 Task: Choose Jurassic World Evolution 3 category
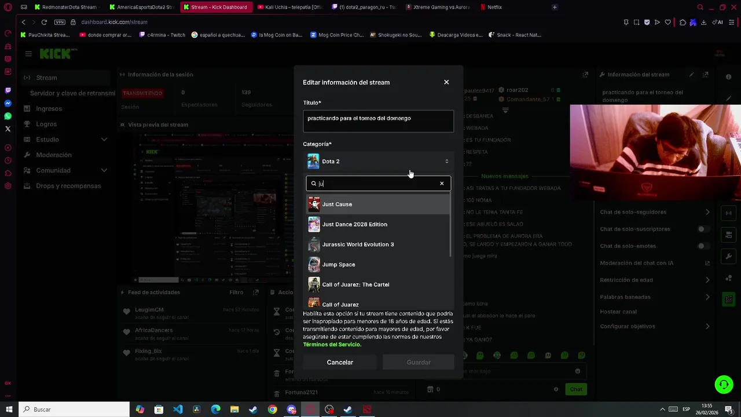click(x=378, y=244)
